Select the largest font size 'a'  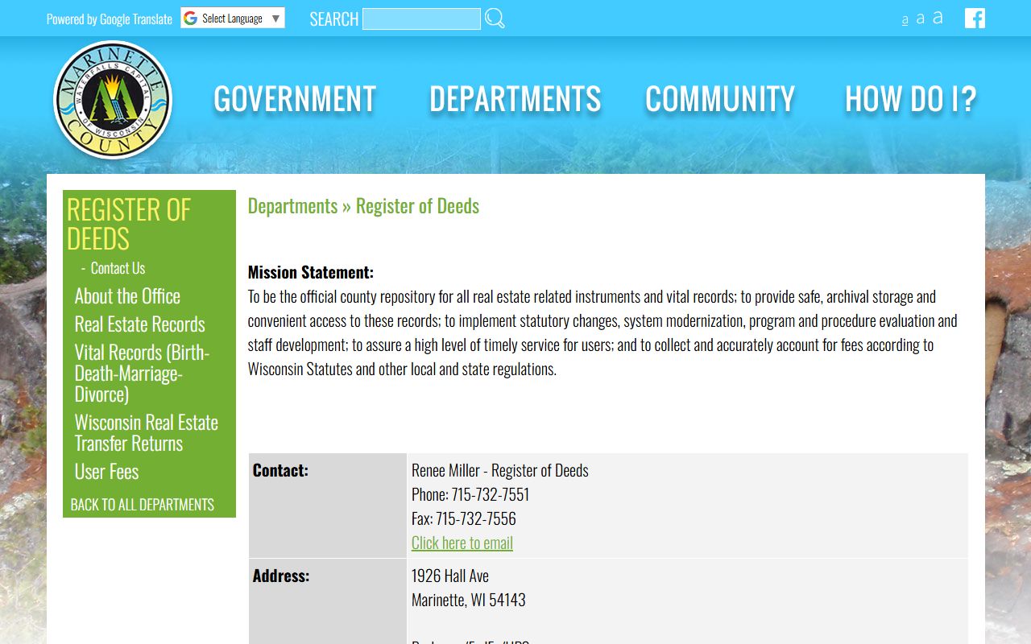coord(938,18)
